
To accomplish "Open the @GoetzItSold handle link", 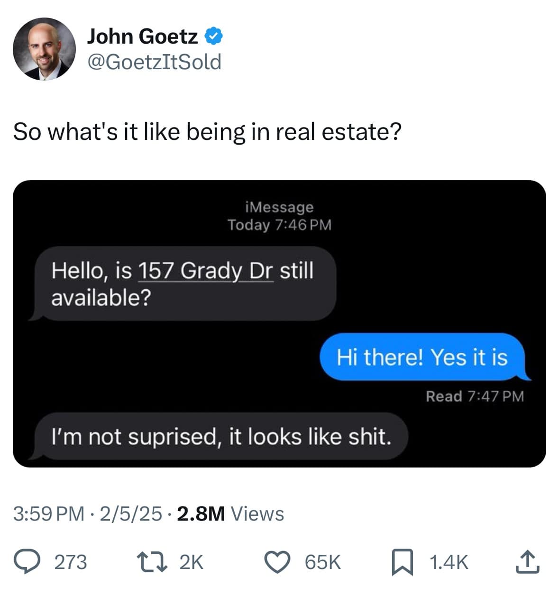I will click(154, 62).
